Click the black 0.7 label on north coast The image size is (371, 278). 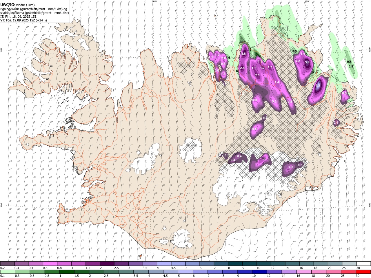click(x=243, y=42)
